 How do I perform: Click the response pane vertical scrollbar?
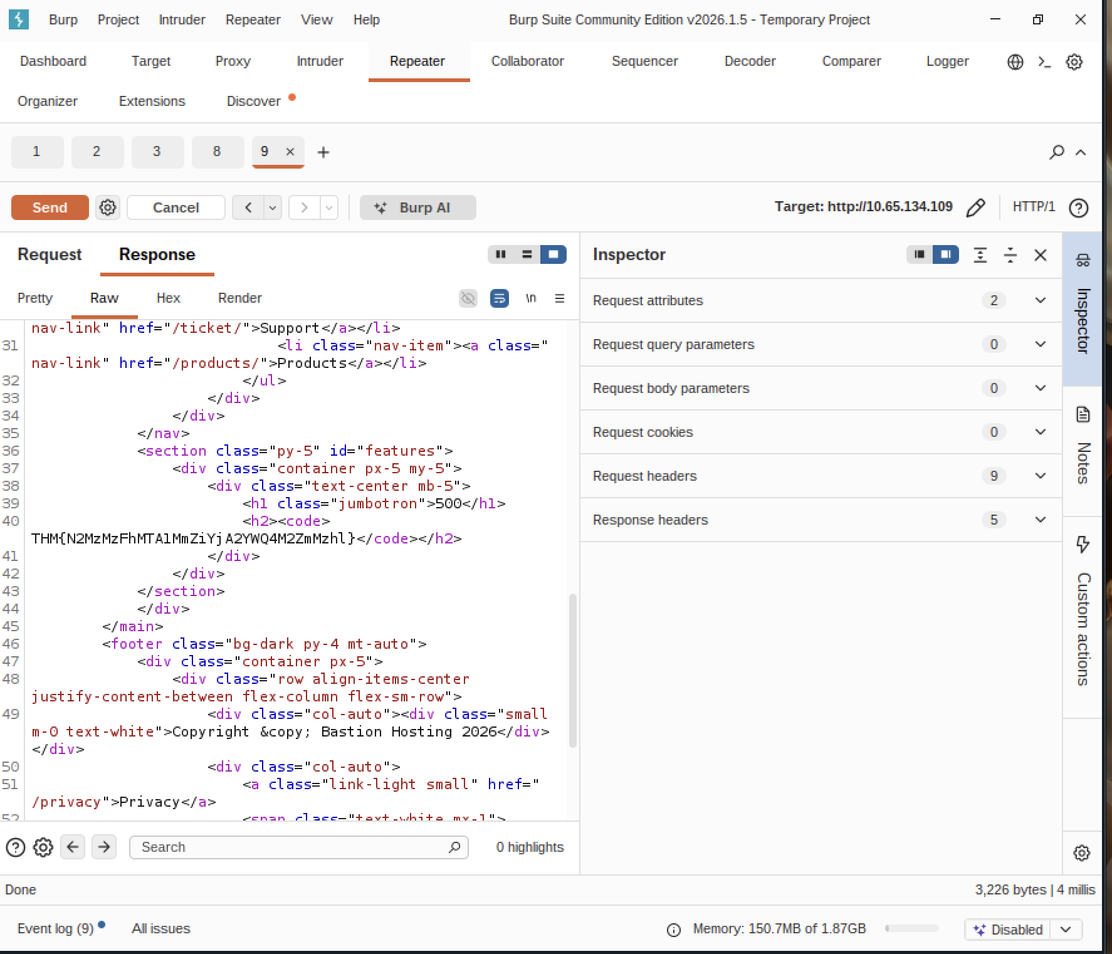(572, 671)
